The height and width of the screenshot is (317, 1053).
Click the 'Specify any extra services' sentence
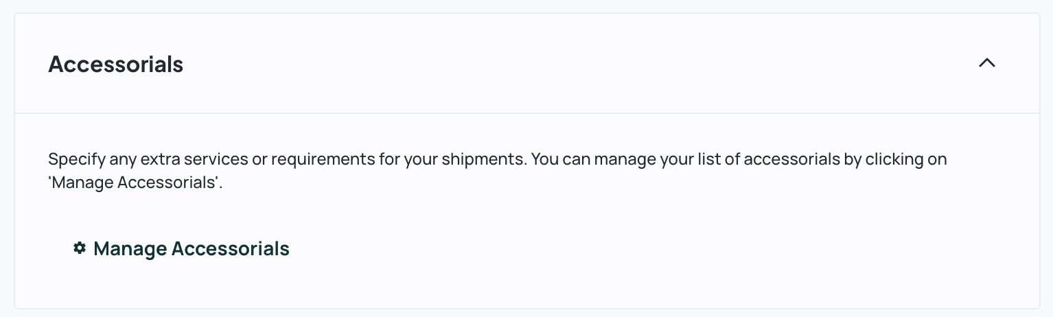point(288,160)
